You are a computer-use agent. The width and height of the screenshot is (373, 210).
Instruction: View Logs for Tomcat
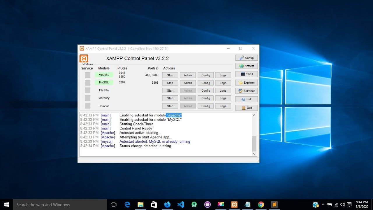point(223,106)
